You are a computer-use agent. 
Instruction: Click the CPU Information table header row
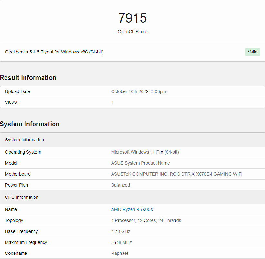[132, 197]
